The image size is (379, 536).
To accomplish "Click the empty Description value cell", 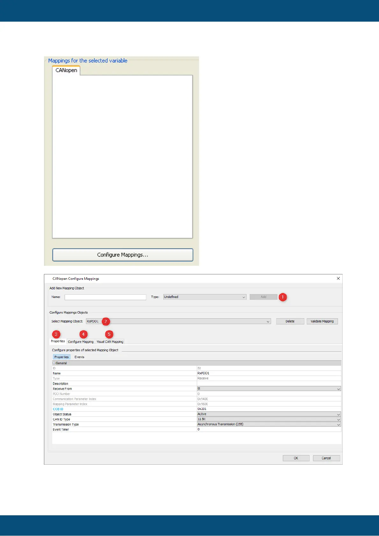I will click(269, 384).
